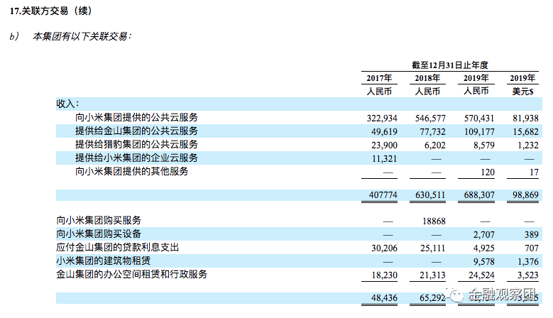Click the value 322,934
The width and height of the screenshot is (553, 318).
pyautogui.click(x=382, y=118)
